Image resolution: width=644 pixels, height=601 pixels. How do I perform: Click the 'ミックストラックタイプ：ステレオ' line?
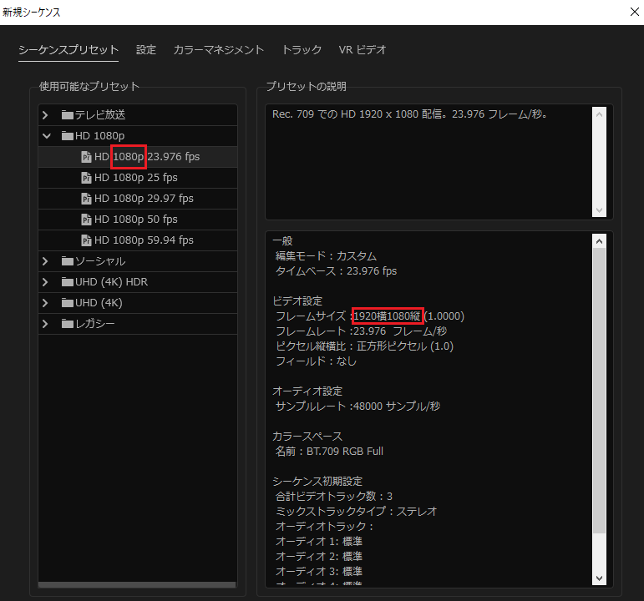tap(356, 512)
